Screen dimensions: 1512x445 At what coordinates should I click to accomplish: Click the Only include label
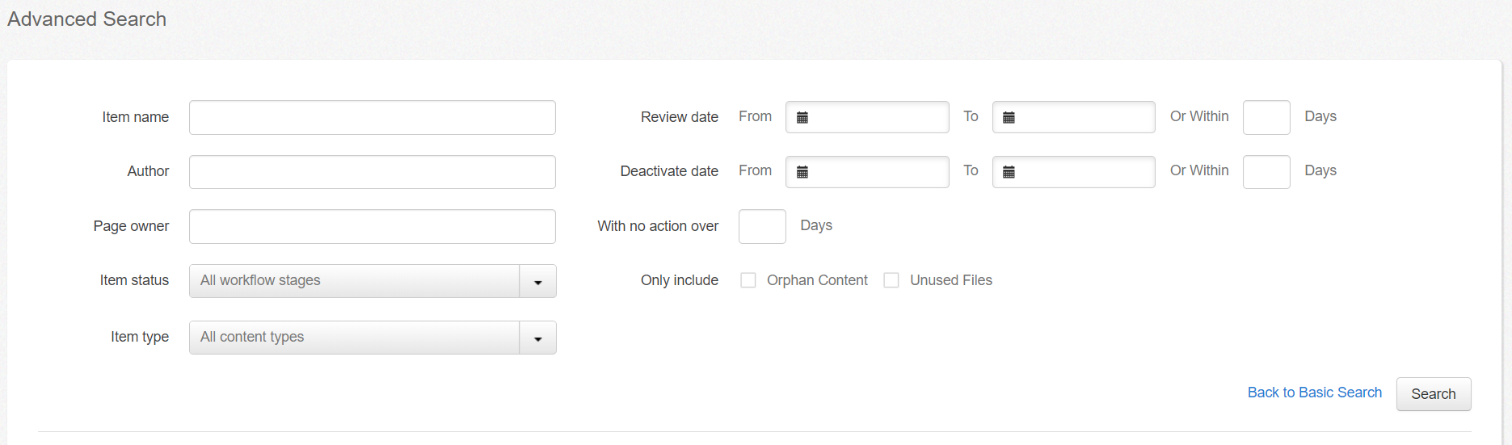tap(680, 280)
